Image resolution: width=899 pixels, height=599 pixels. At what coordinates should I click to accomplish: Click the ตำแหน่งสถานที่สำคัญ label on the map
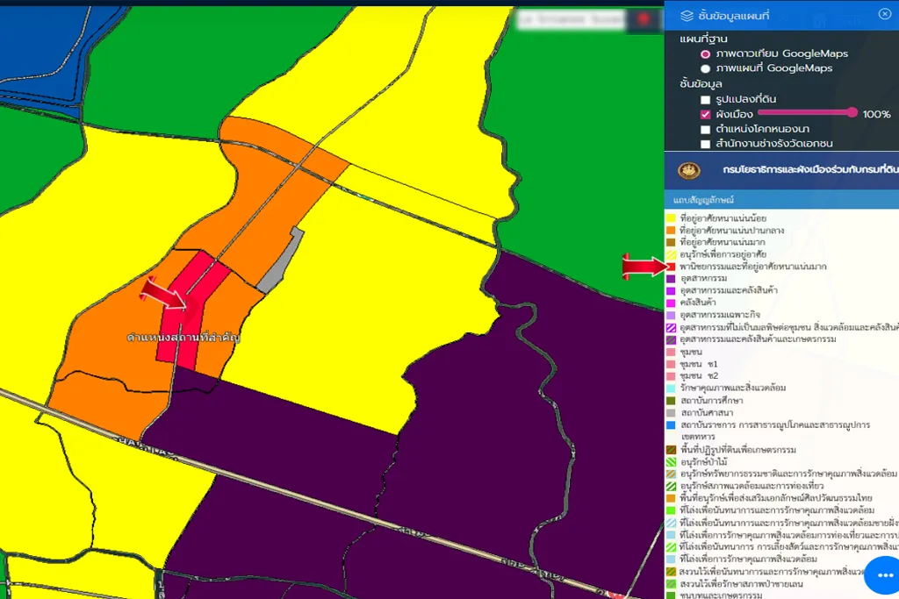pos(183,338)
